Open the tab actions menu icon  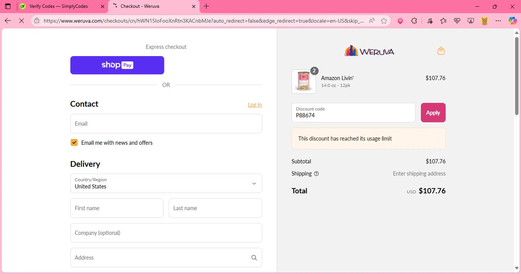pos(8,6)
